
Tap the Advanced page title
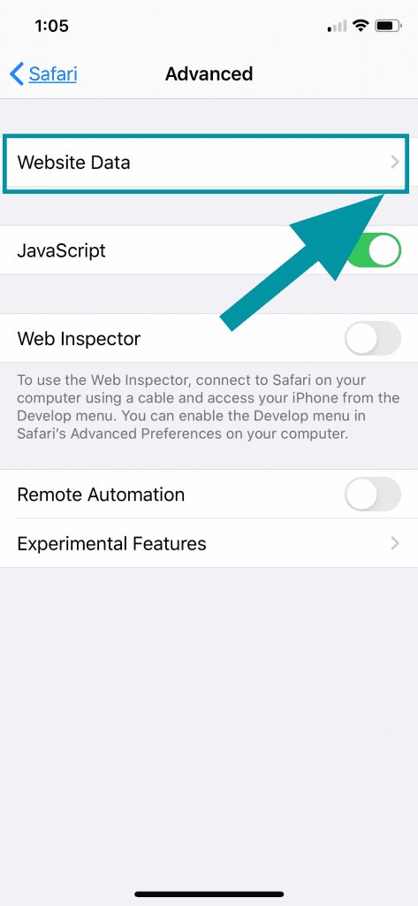coord(209,74)
